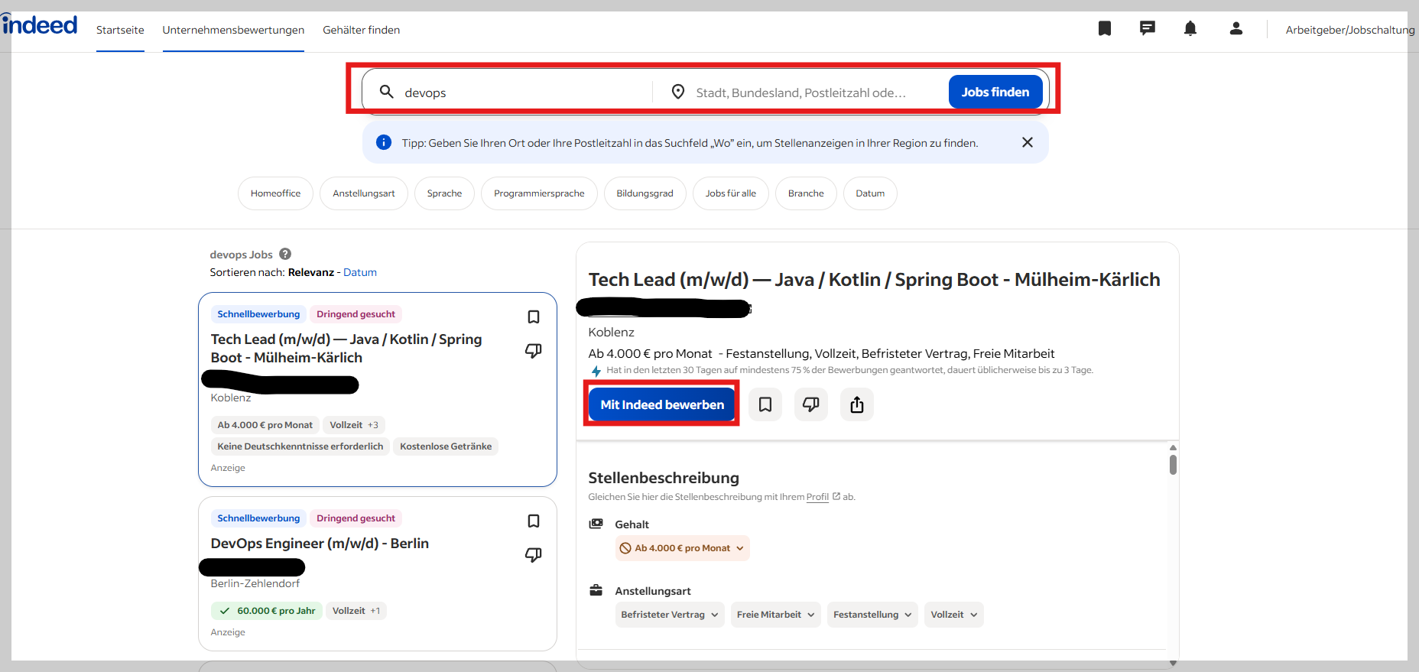Mark Tech Lead job card as not interested
The image size is (1419, 672).
534,351
